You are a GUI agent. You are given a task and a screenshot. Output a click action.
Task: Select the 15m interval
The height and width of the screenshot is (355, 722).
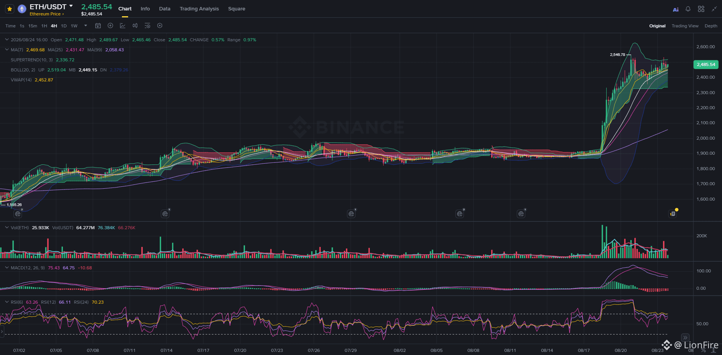[x=33, y=26]
